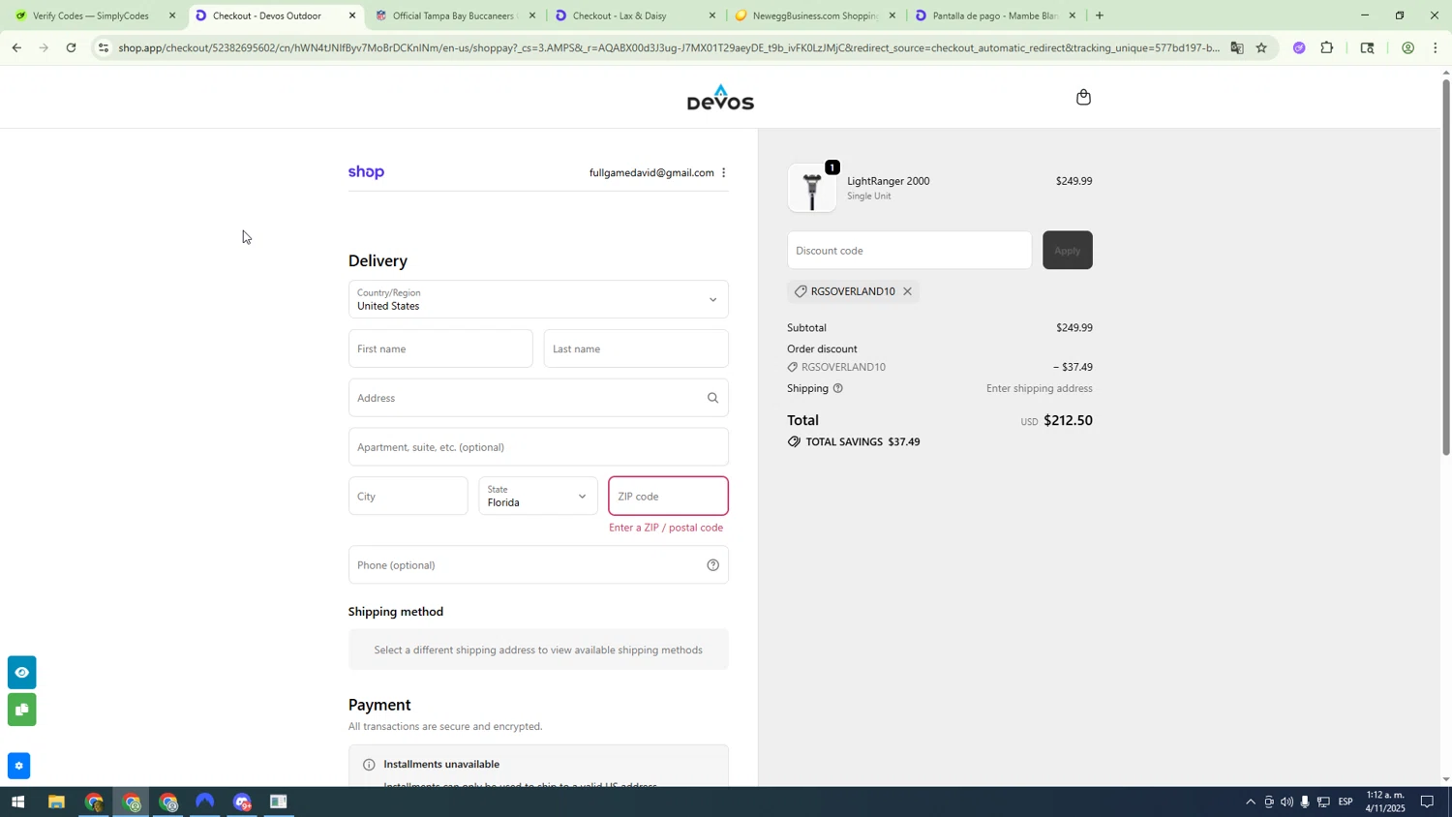The image size is (1452, 817).
Task: Open State dropdown showing Florida
Action: tap(538, 496)
